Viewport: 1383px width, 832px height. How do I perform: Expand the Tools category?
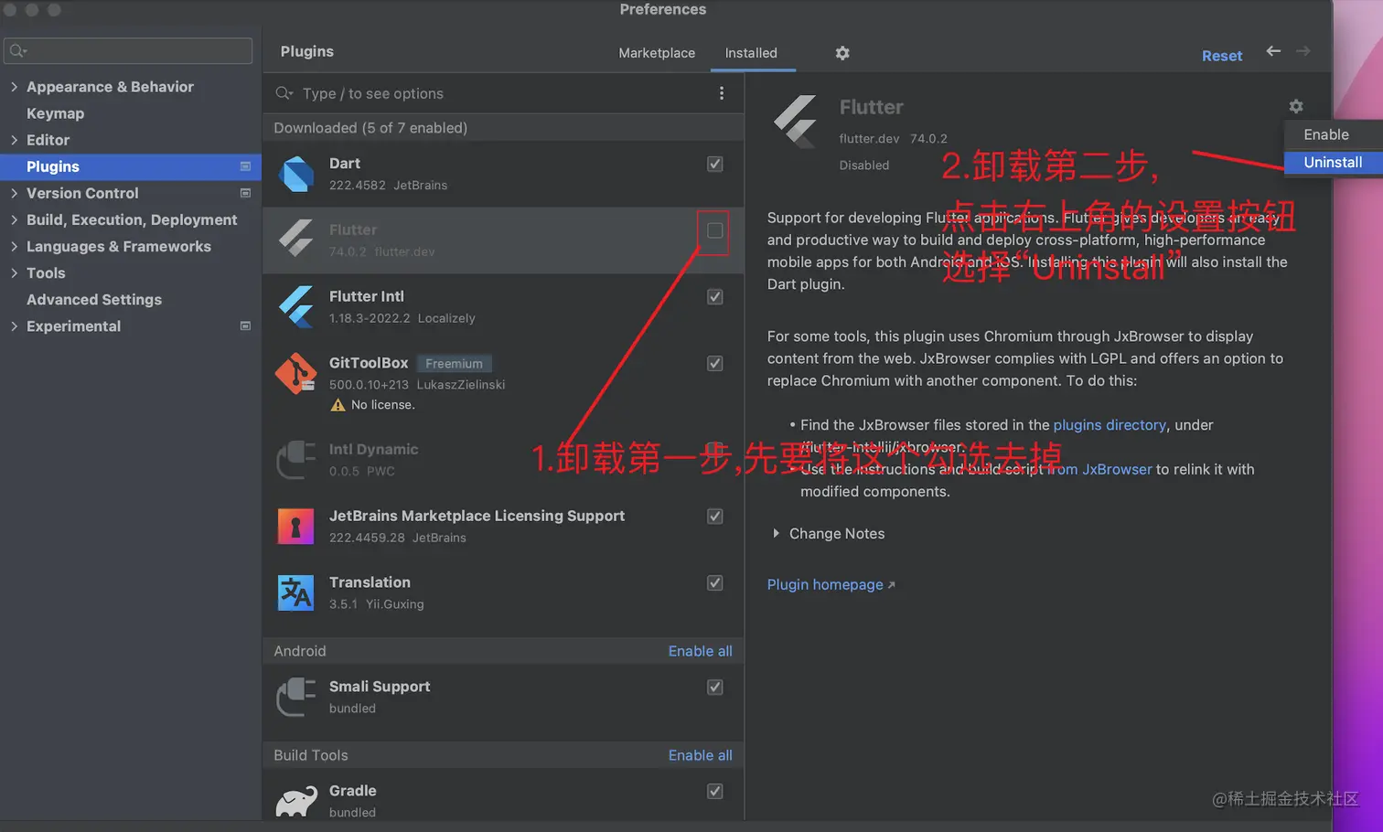coord(15,272)
